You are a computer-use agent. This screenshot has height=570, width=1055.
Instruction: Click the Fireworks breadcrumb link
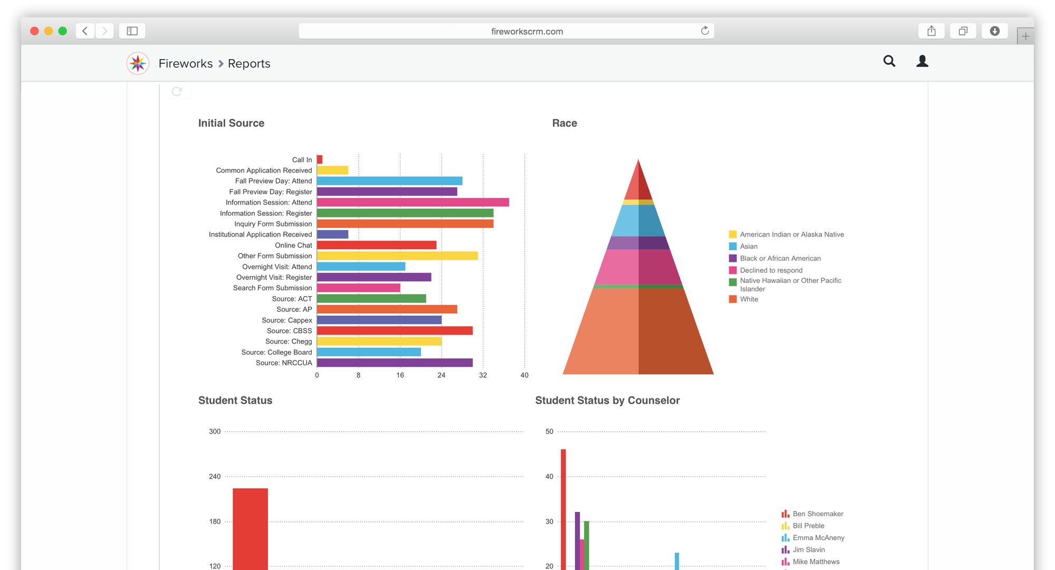185,63
